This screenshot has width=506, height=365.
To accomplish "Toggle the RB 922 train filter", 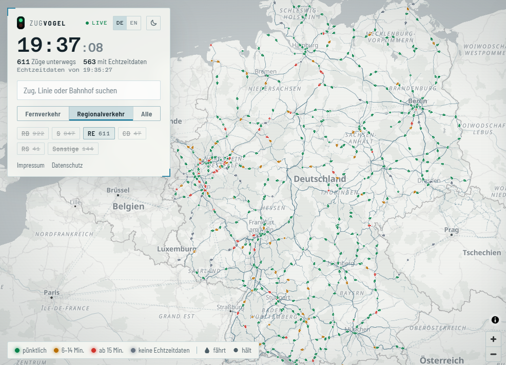I will click(33, 133).
